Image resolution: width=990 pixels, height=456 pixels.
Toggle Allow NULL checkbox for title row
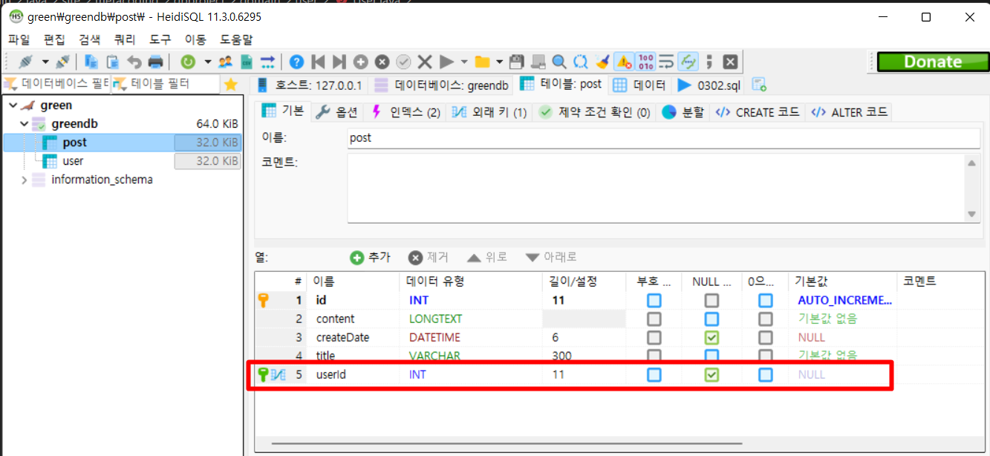pyautogui.click(x=712, y=356)
